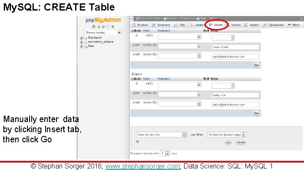
Task: Click the SQL tab icon
Action: [x=176, y=25]
